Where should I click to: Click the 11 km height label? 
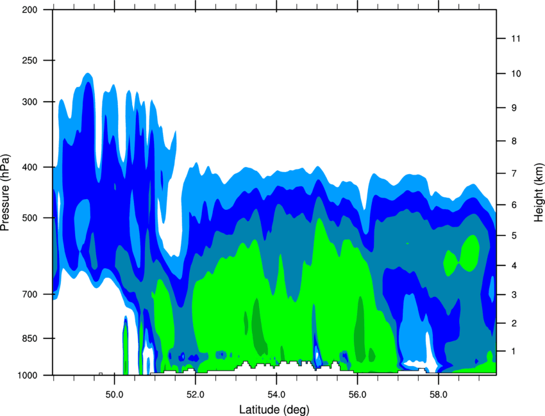516,38
